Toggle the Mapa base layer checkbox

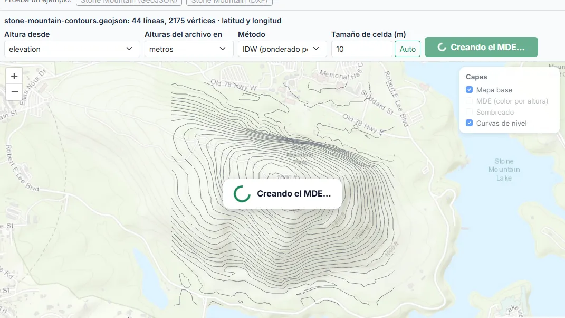469,90
